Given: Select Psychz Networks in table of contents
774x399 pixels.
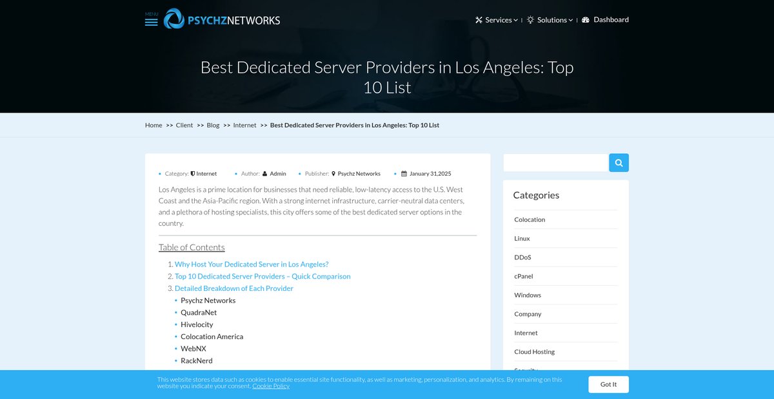Looking at the screenshot, I should tap(208, 301).
